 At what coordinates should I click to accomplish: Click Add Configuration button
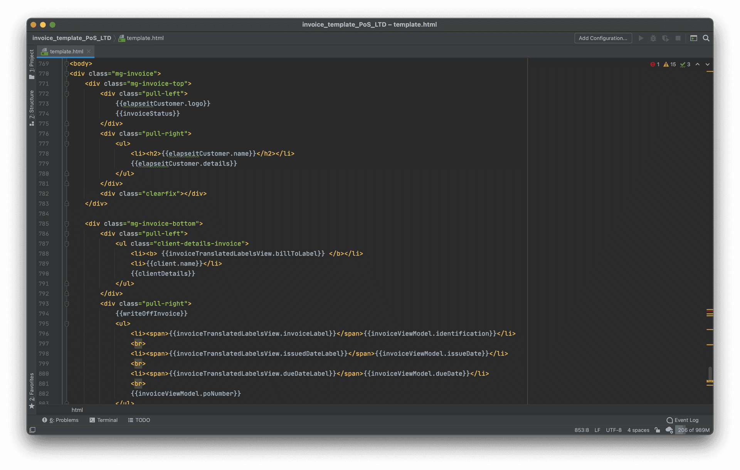point(602,38)
